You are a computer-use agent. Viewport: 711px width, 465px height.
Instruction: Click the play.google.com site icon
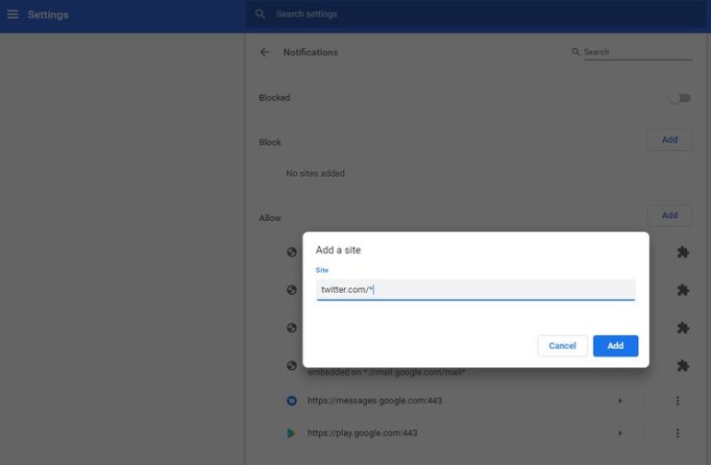tap(291, 433)
